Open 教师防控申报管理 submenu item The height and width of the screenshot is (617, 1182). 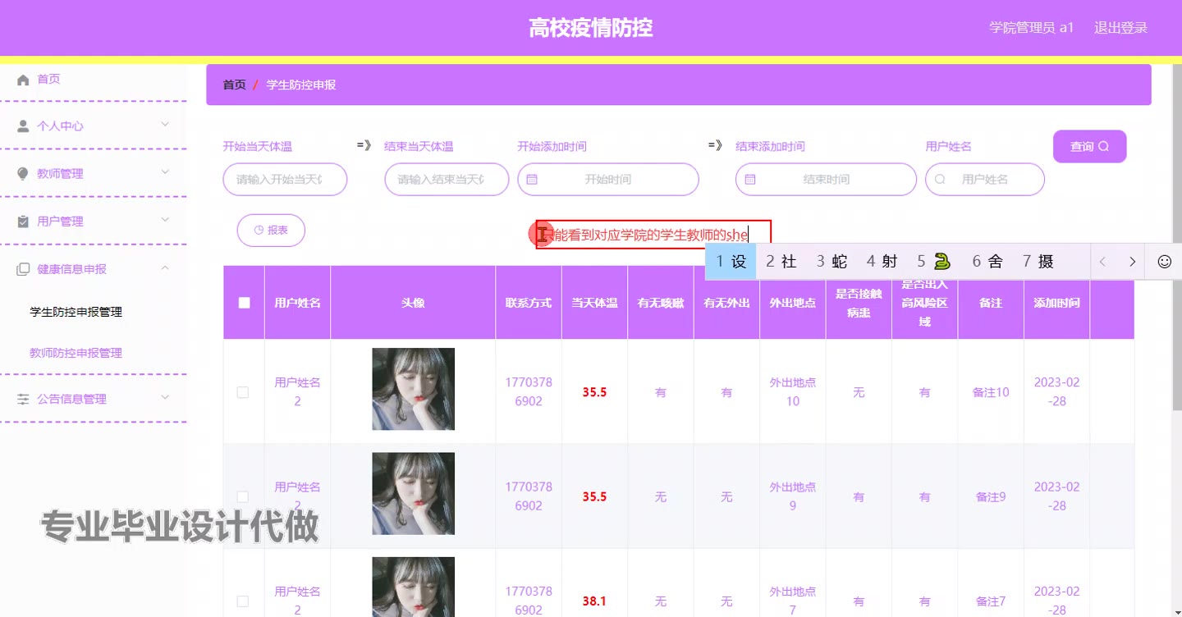[76, 353]
